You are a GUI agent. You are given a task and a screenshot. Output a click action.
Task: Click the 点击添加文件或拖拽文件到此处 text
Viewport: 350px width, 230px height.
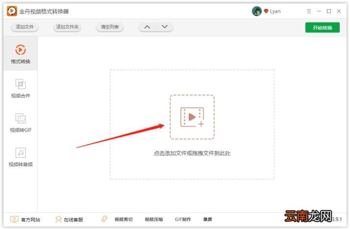click(192, 153)
